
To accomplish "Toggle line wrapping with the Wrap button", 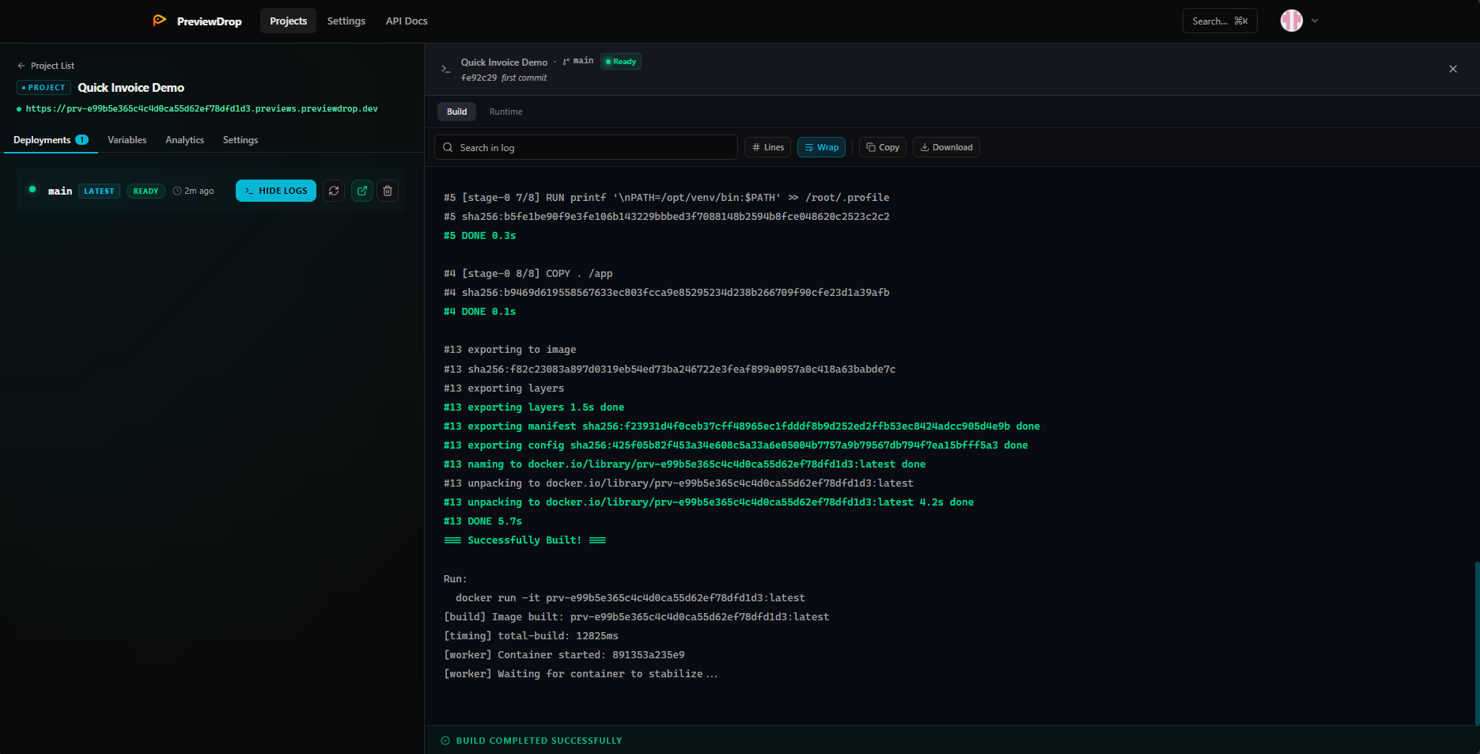I will tap(821, 147).
